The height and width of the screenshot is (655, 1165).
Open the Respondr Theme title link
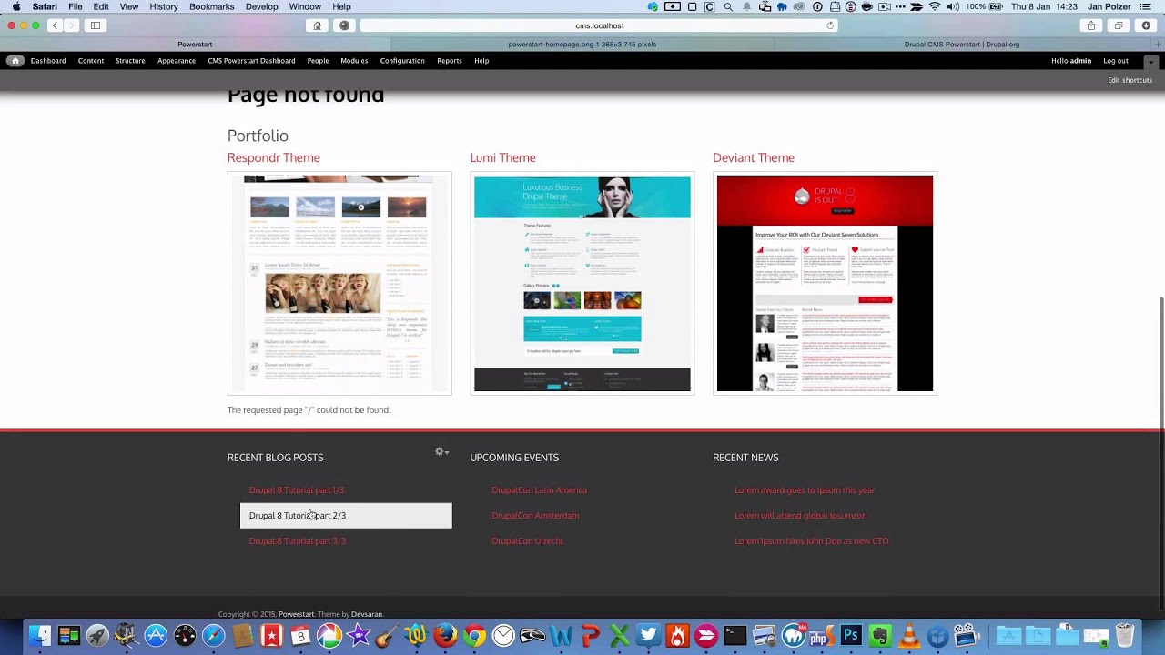(x=274, y=157)
